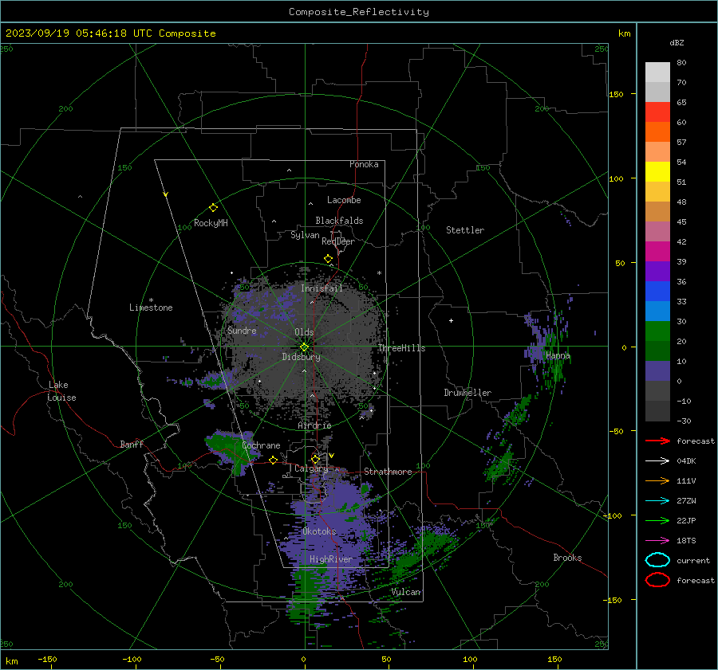Select the green 22JP arrow icon
The height and width of the screenshot is (670, 718).
(x=657, y=520)
